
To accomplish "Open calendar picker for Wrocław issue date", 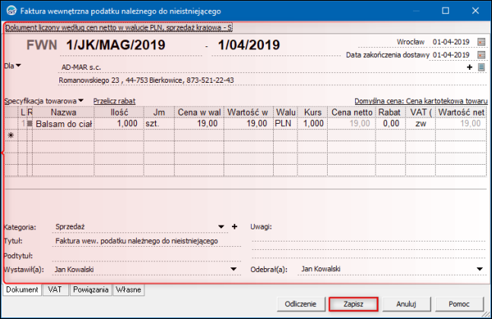I will click(481, 42).
